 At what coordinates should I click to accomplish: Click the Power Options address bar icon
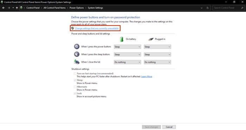point(21,8)
